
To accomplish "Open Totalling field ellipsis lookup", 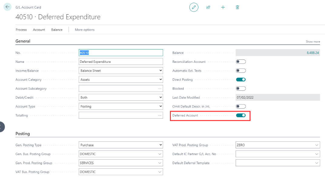I will coord(160,115).
